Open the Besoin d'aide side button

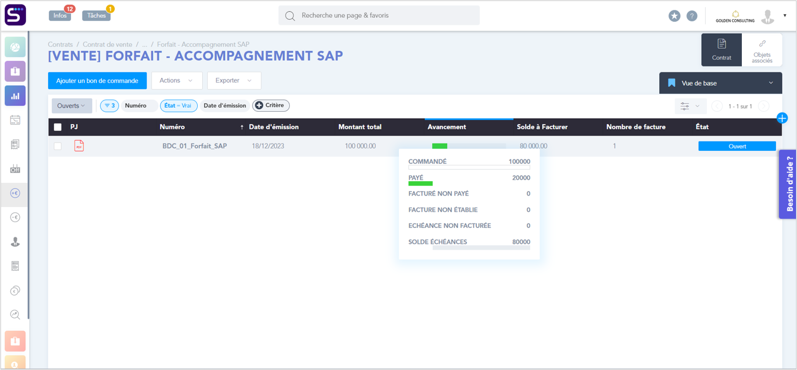[x=788, y=184]
